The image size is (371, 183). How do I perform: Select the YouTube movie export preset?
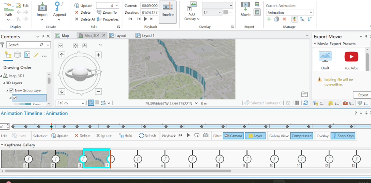(351, 57)
